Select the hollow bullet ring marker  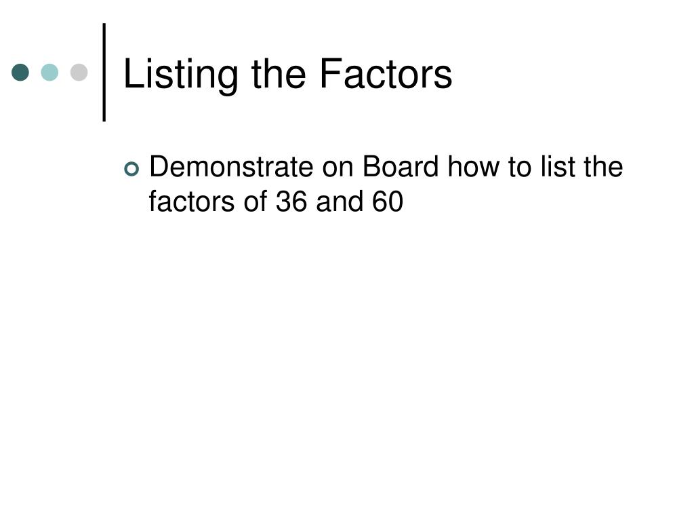pos(131,169)
